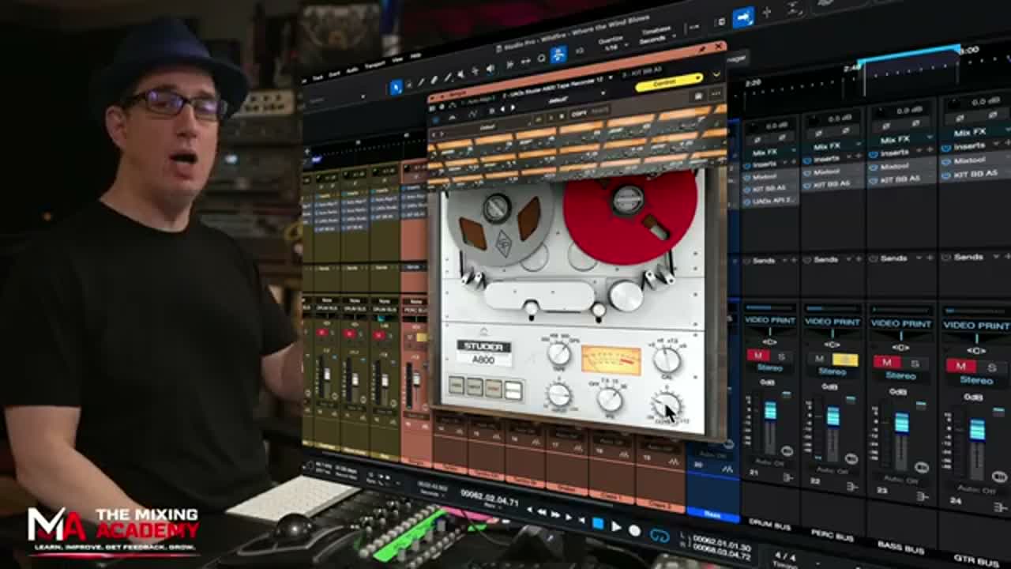1011x569 pixels.
Task: Click the record button in the transport
Action: tap(634, 531)
